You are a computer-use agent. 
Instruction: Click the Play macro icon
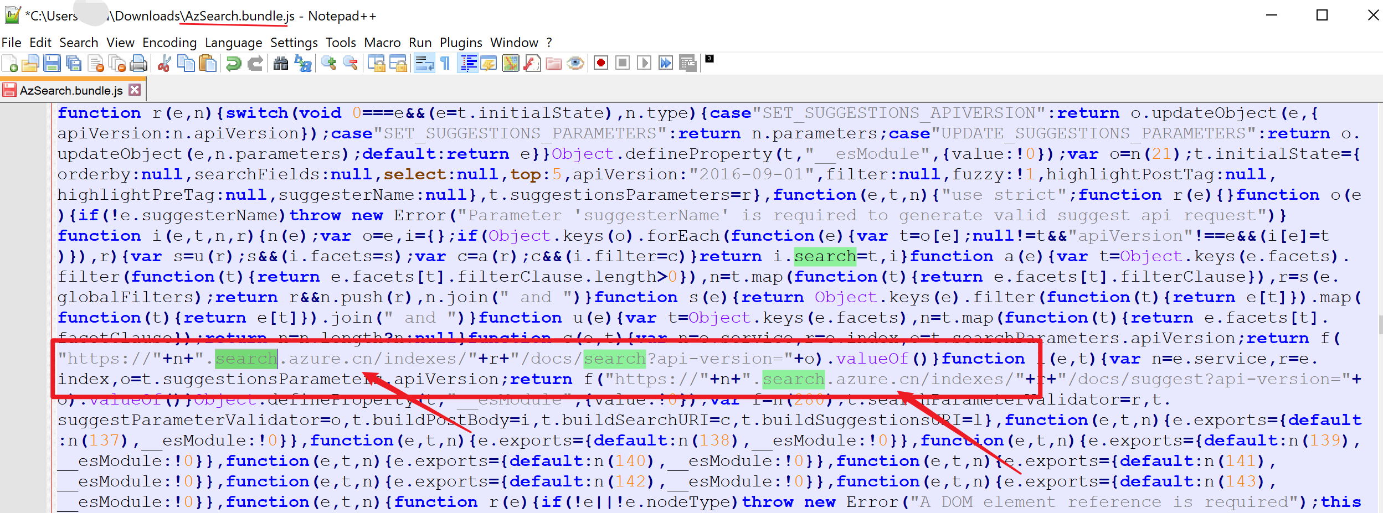click(x=644, y=63)
